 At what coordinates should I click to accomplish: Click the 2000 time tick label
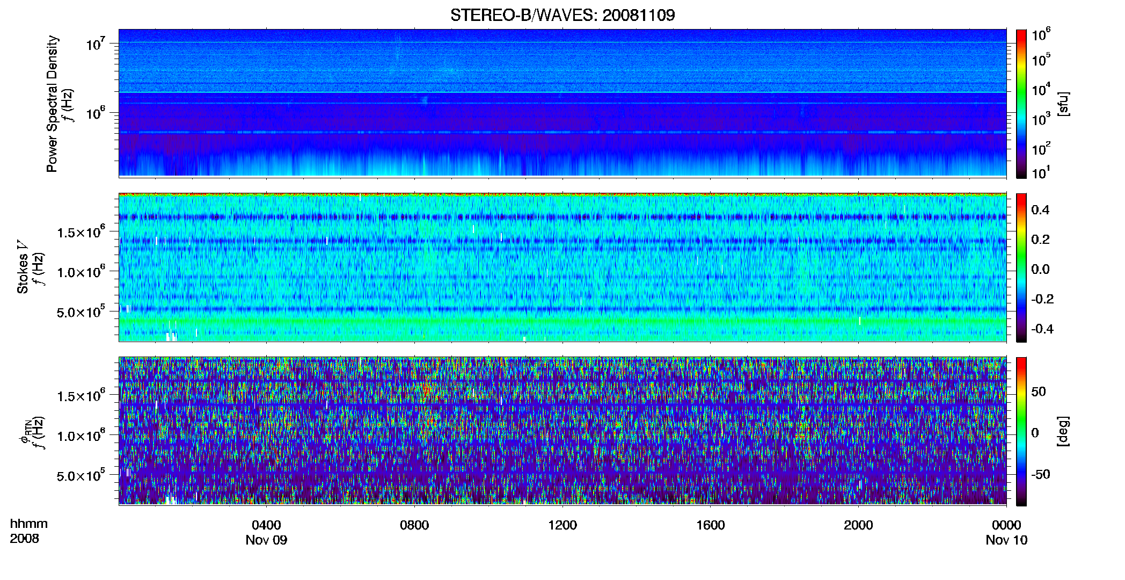[x=858, y=525]
